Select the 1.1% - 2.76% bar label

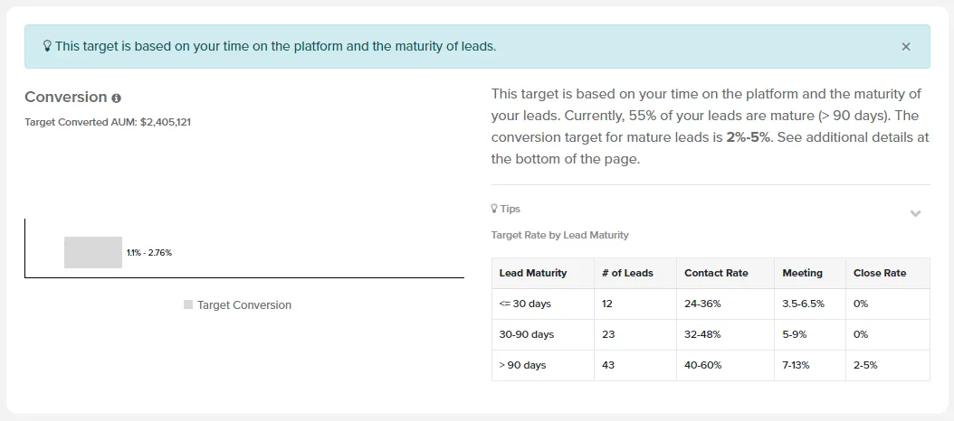149,253
